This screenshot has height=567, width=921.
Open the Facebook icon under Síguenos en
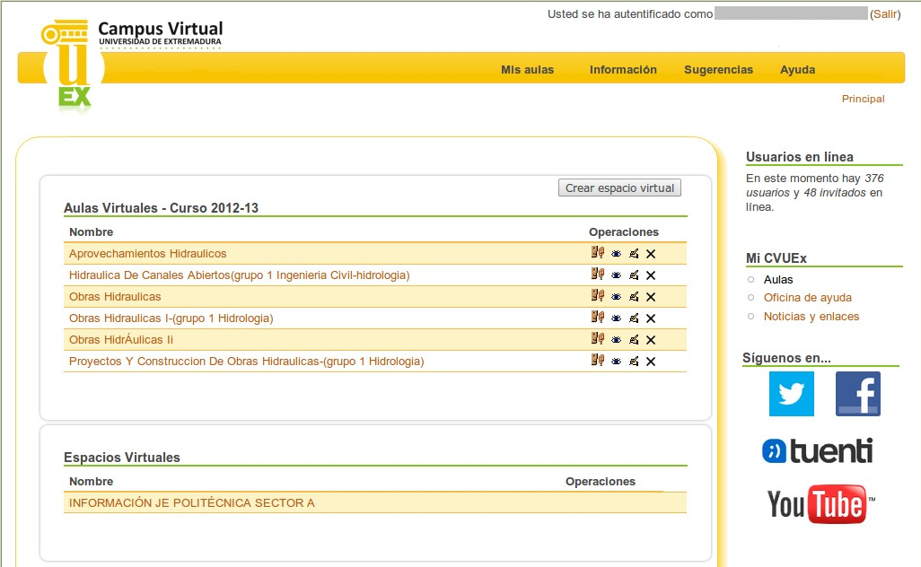click(x=857, y=394)
